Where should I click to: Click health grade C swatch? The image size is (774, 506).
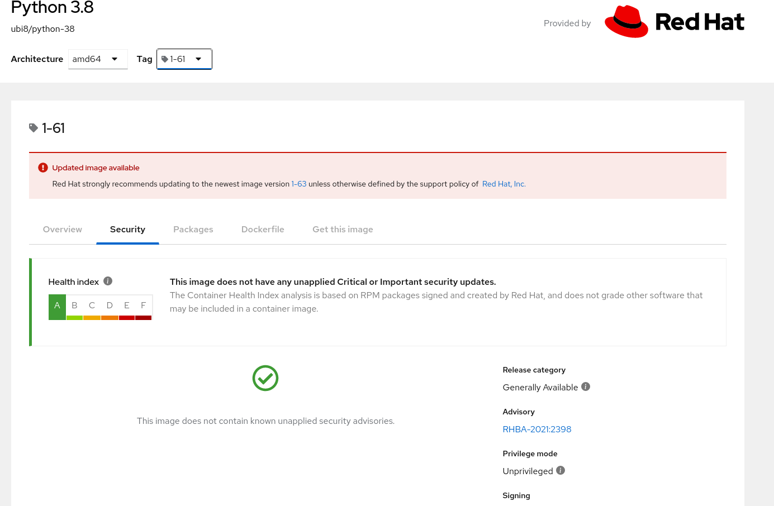pos(92,307)
